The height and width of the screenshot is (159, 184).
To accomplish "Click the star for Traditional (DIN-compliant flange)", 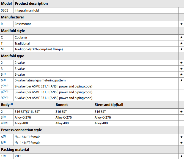I will pos(181,49).
